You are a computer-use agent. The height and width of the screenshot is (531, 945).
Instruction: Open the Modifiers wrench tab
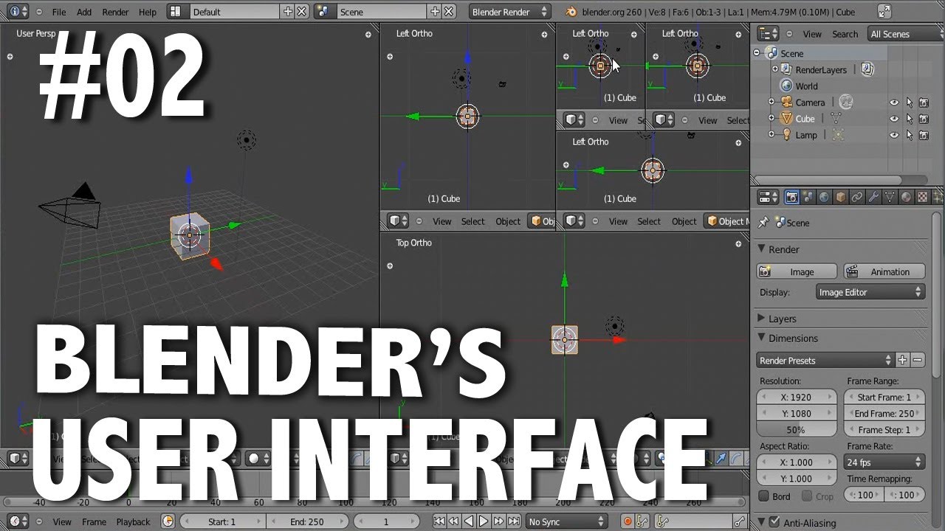pos(873,197)
